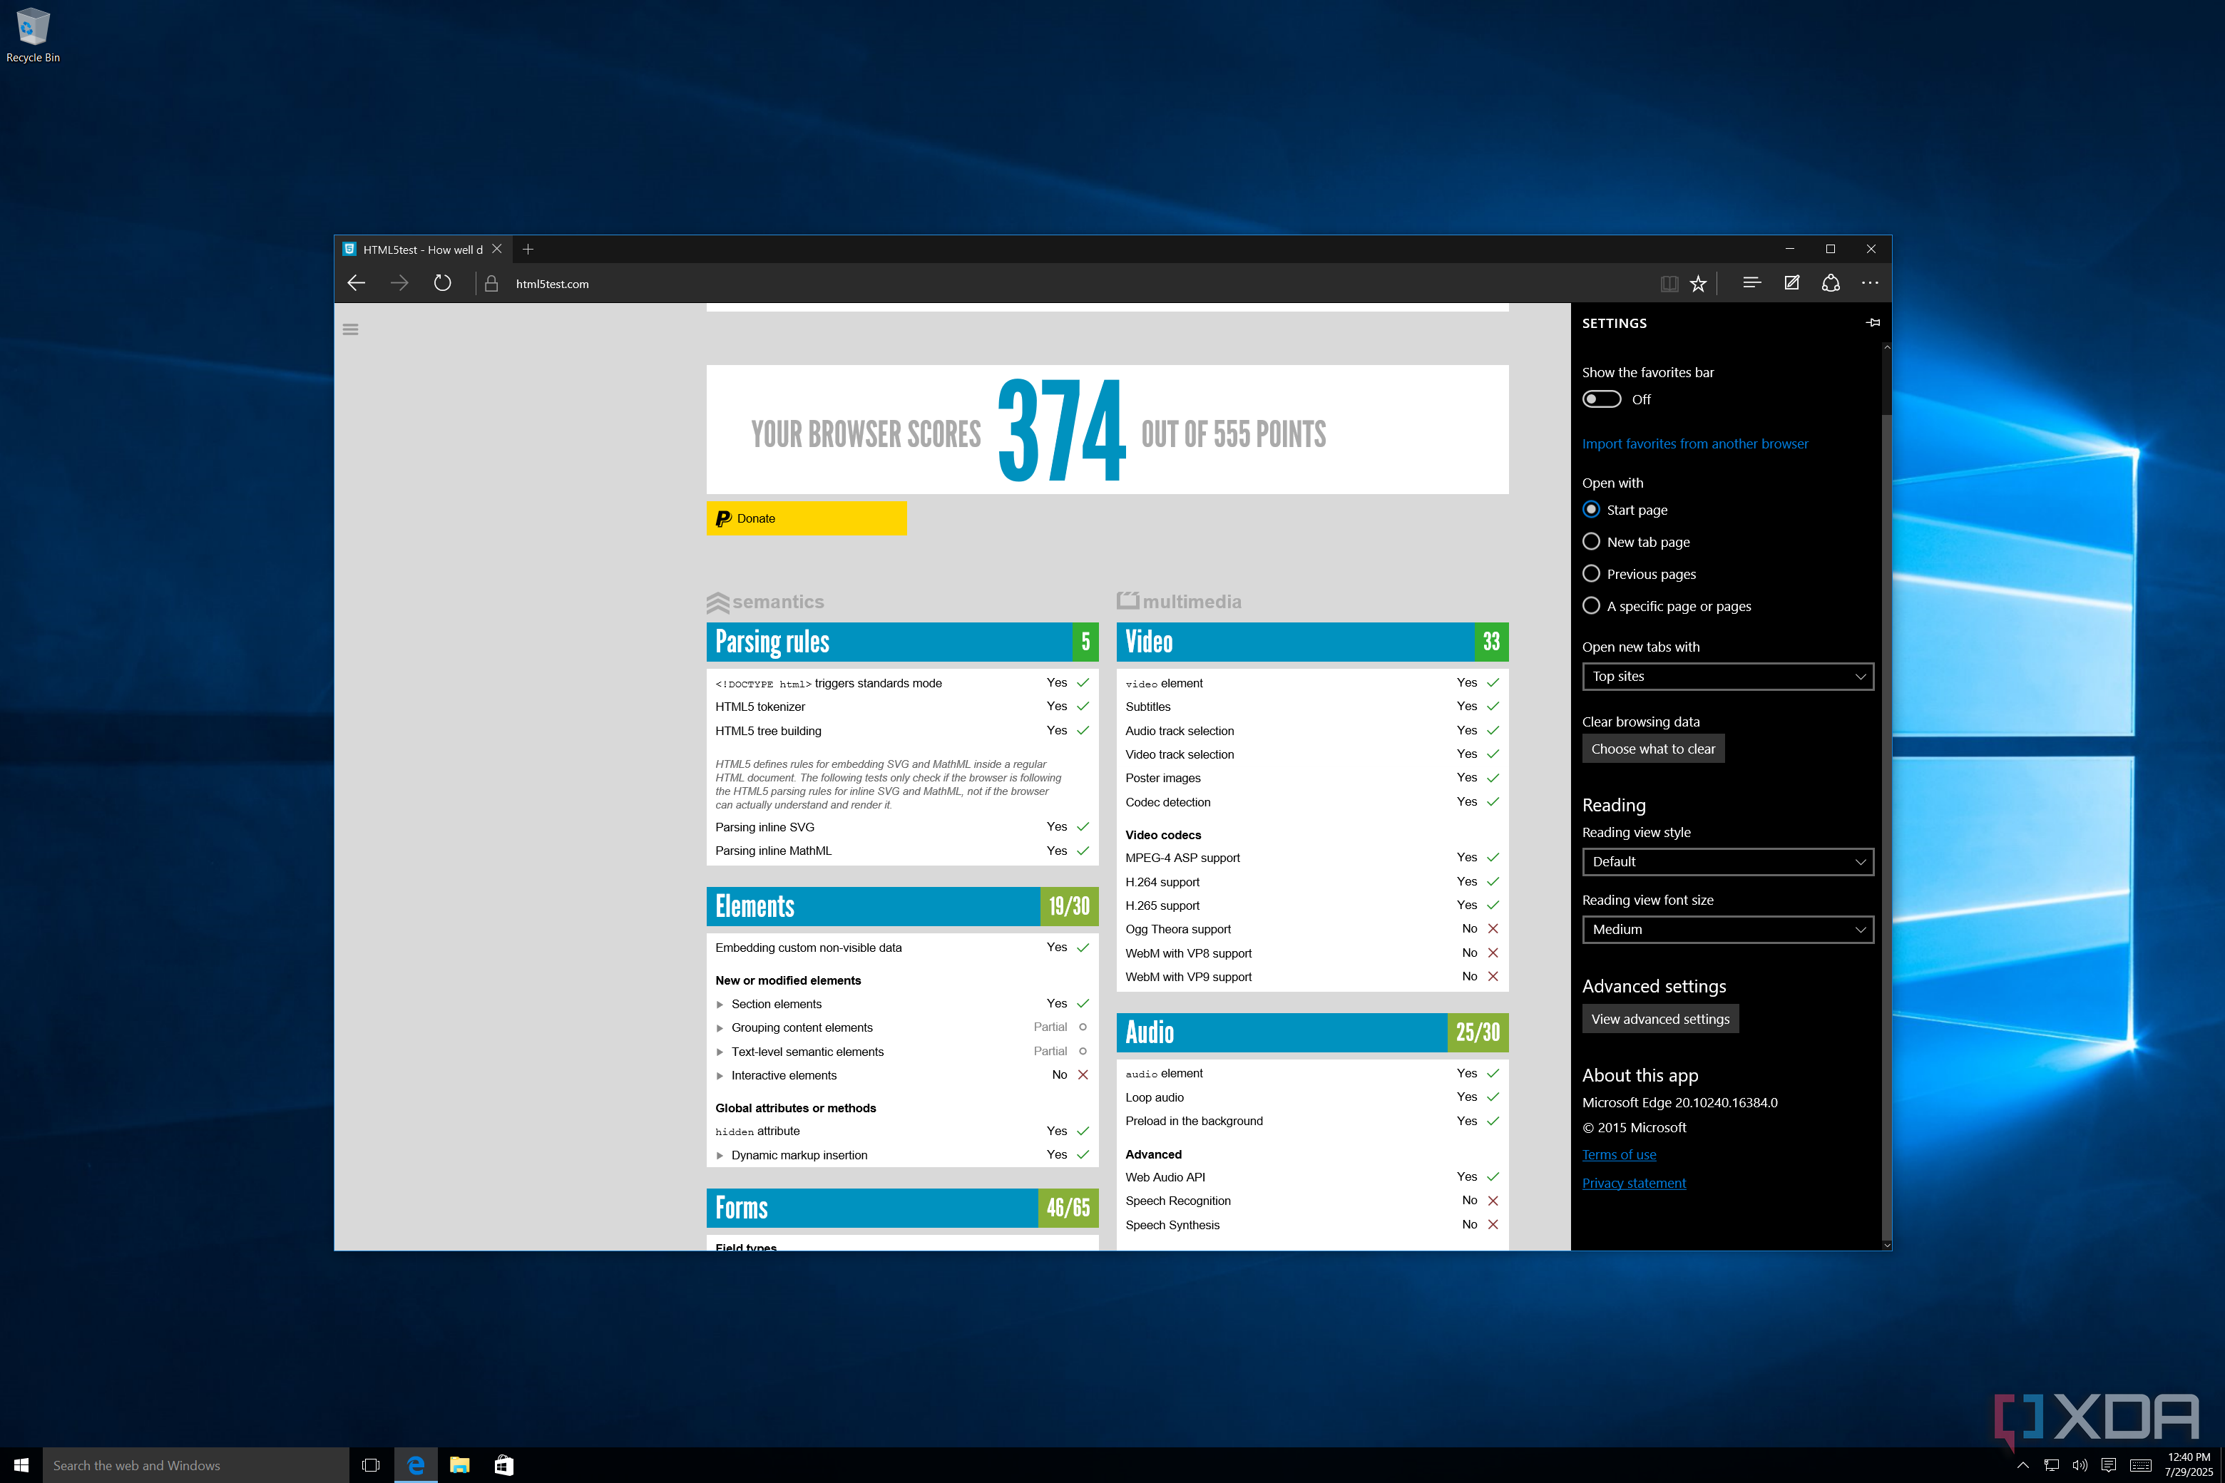Open the Windows Start menu

point(21,1464)
